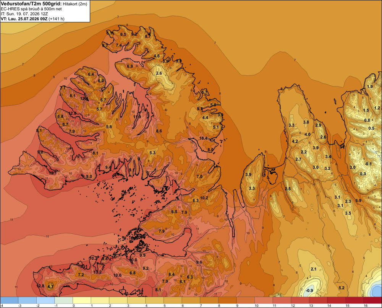Pick the legend swatch between 5 and 6
The height and width of the screenshot is (308, 382).
pos(173,300)
